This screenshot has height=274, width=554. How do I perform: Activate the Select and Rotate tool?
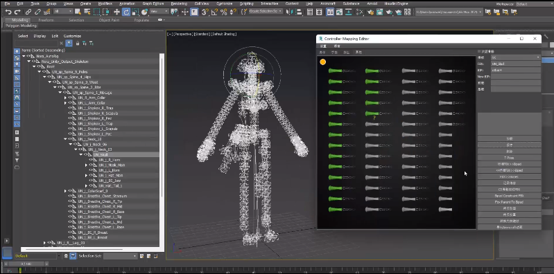click(x=126, y=12)
